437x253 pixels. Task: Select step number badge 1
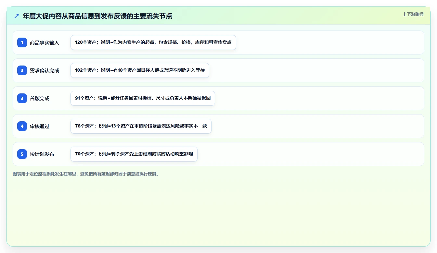pyautogui.click(x=22, y=42)
